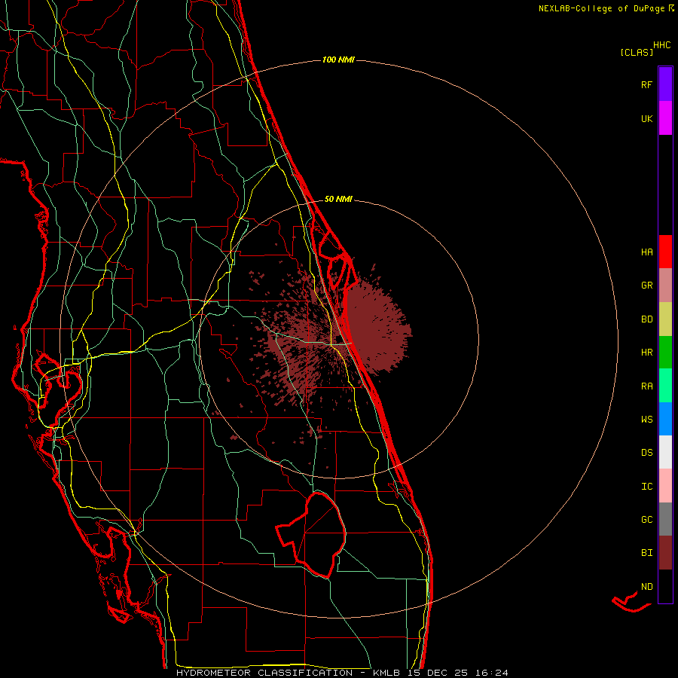
Task: Click the DS white legend swatch
Action: [x=665, y=452]
